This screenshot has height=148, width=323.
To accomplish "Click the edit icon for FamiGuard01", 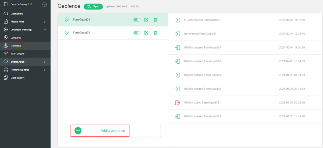I will [146, 20].
